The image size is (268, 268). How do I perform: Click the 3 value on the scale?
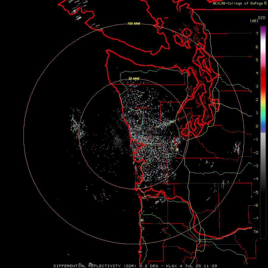click(x=257, y=86)
